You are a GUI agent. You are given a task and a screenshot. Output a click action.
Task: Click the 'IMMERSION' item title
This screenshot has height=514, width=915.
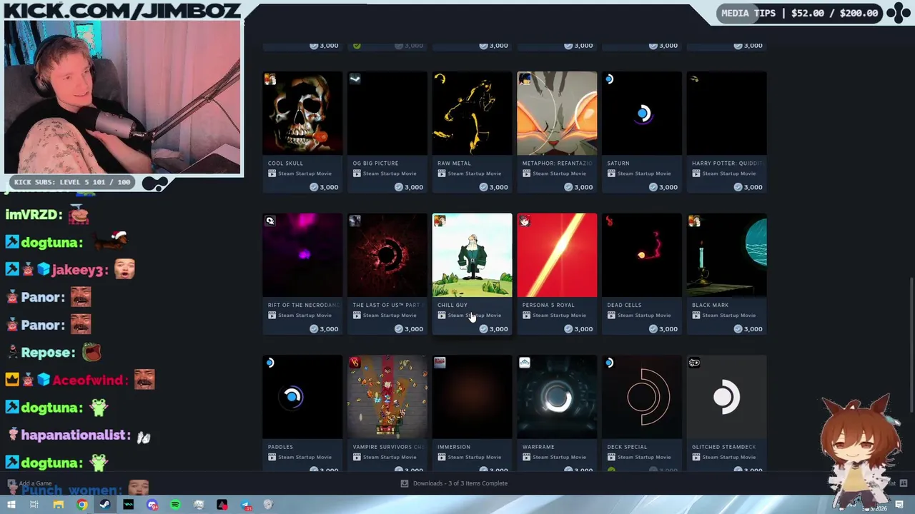[x=454, y=447]
